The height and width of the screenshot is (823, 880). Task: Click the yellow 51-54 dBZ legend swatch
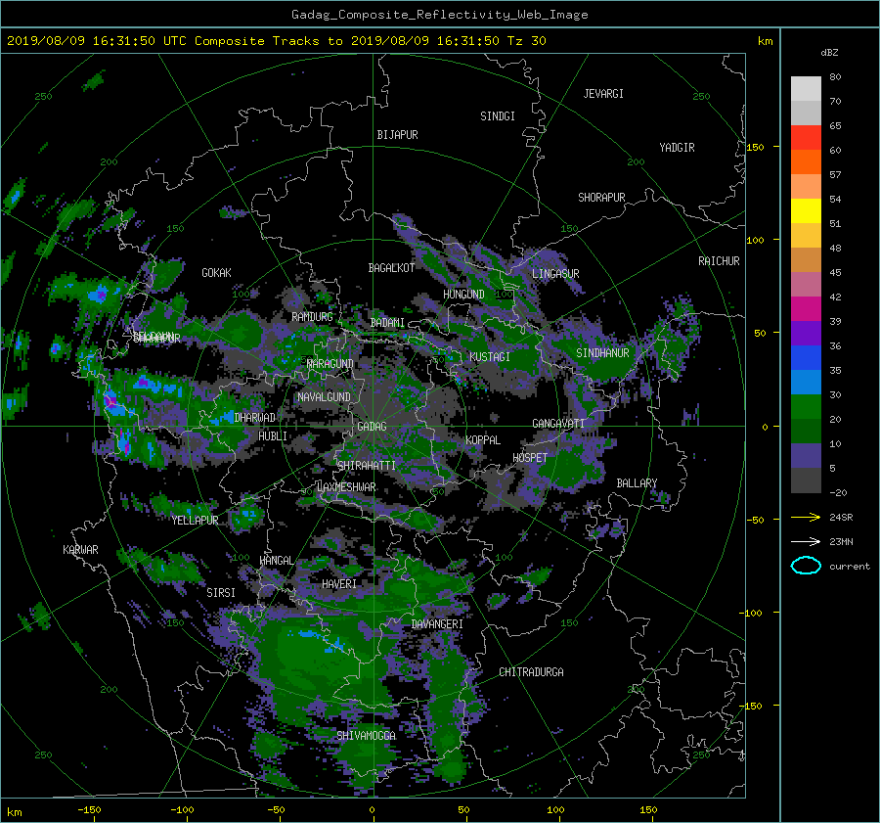coord(806,211)
